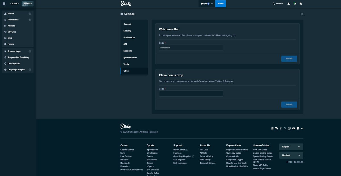Click the blog news icon in footer
This screenshot has height=176, width=341.
272,128
